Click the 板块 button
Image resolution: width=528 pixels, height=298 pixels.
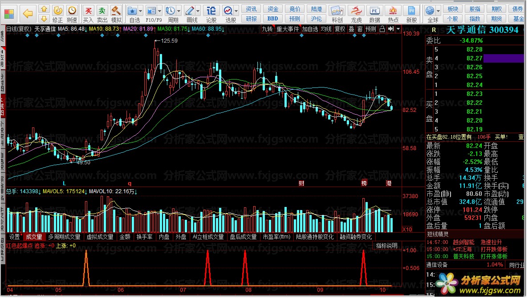[x=453, y=9]
